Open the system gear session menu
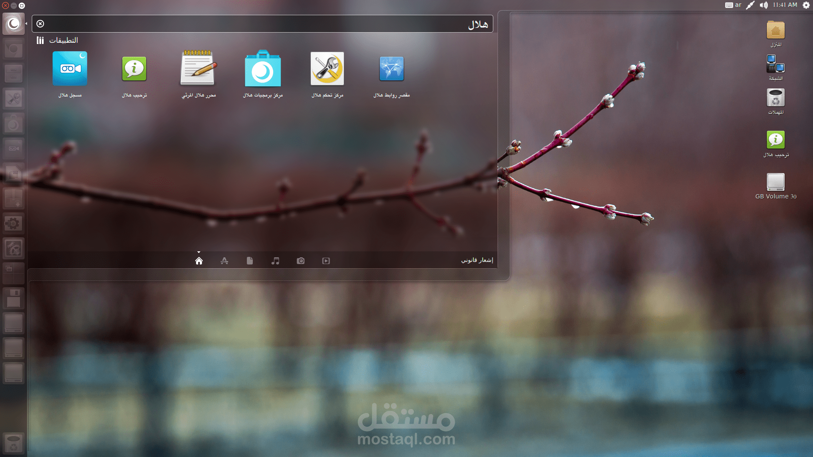This screenshot has width=813, height=457. click(x=806, y=5)
